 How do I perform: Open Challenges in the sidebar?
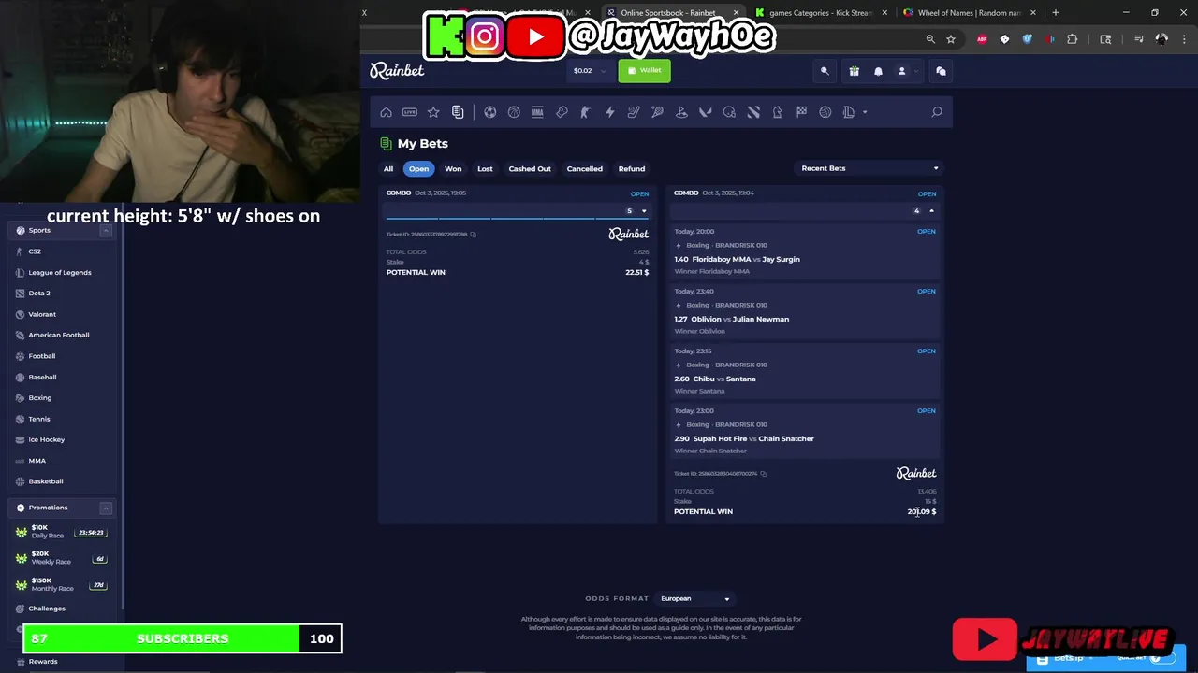pos(46,609)
